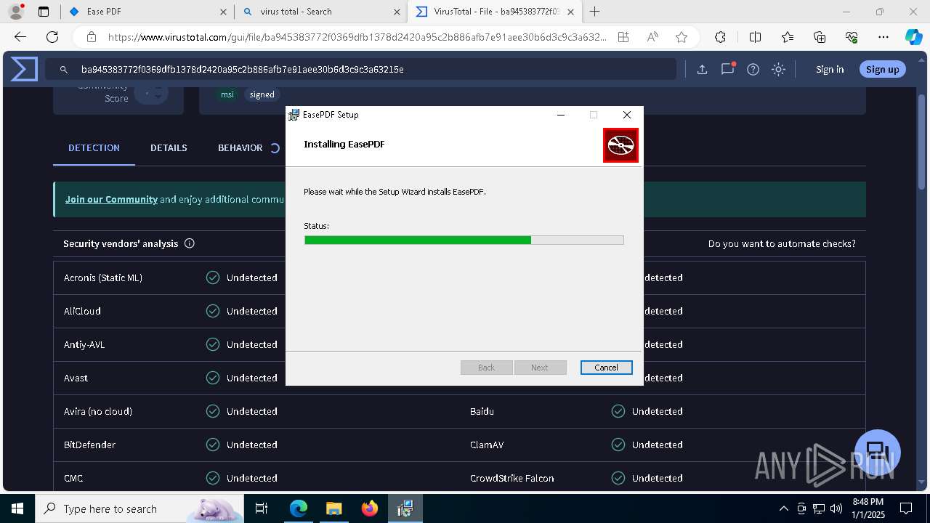Open the Collections icon in Edge toolbar
The height and width of the screenshot is (523, 930).
pos(820,37)
